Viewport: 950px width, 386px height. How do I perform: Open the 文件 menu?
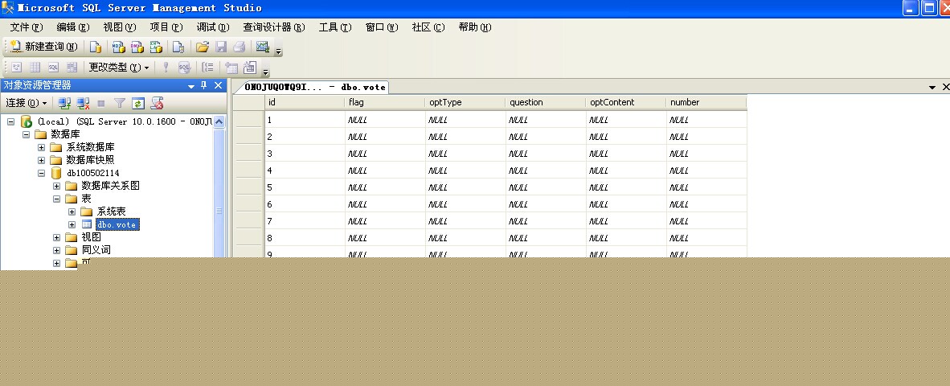coord(26,27)
